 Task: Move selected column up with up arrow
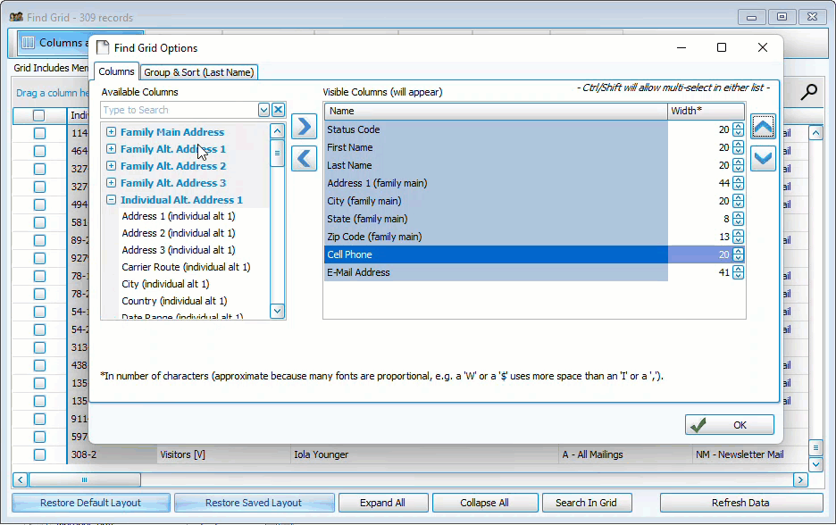point(763,127)
